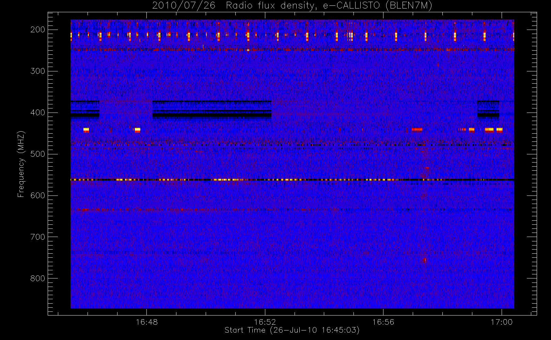Click the 16:48 time tick label
551x340 pixels.
147,322
